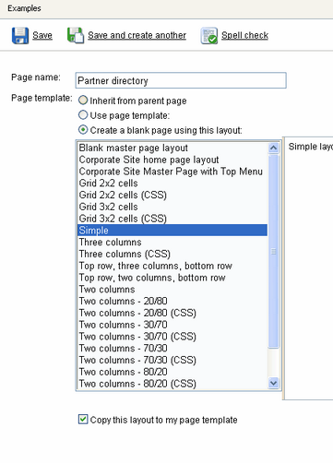Click the Save link

click(x=42, y=35)
